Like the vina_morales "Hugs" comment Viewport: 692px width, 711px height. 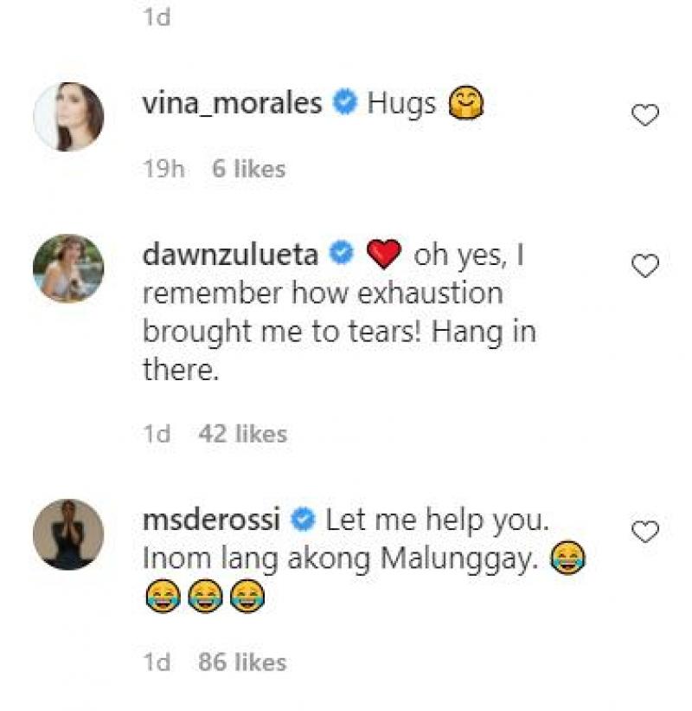645,115
